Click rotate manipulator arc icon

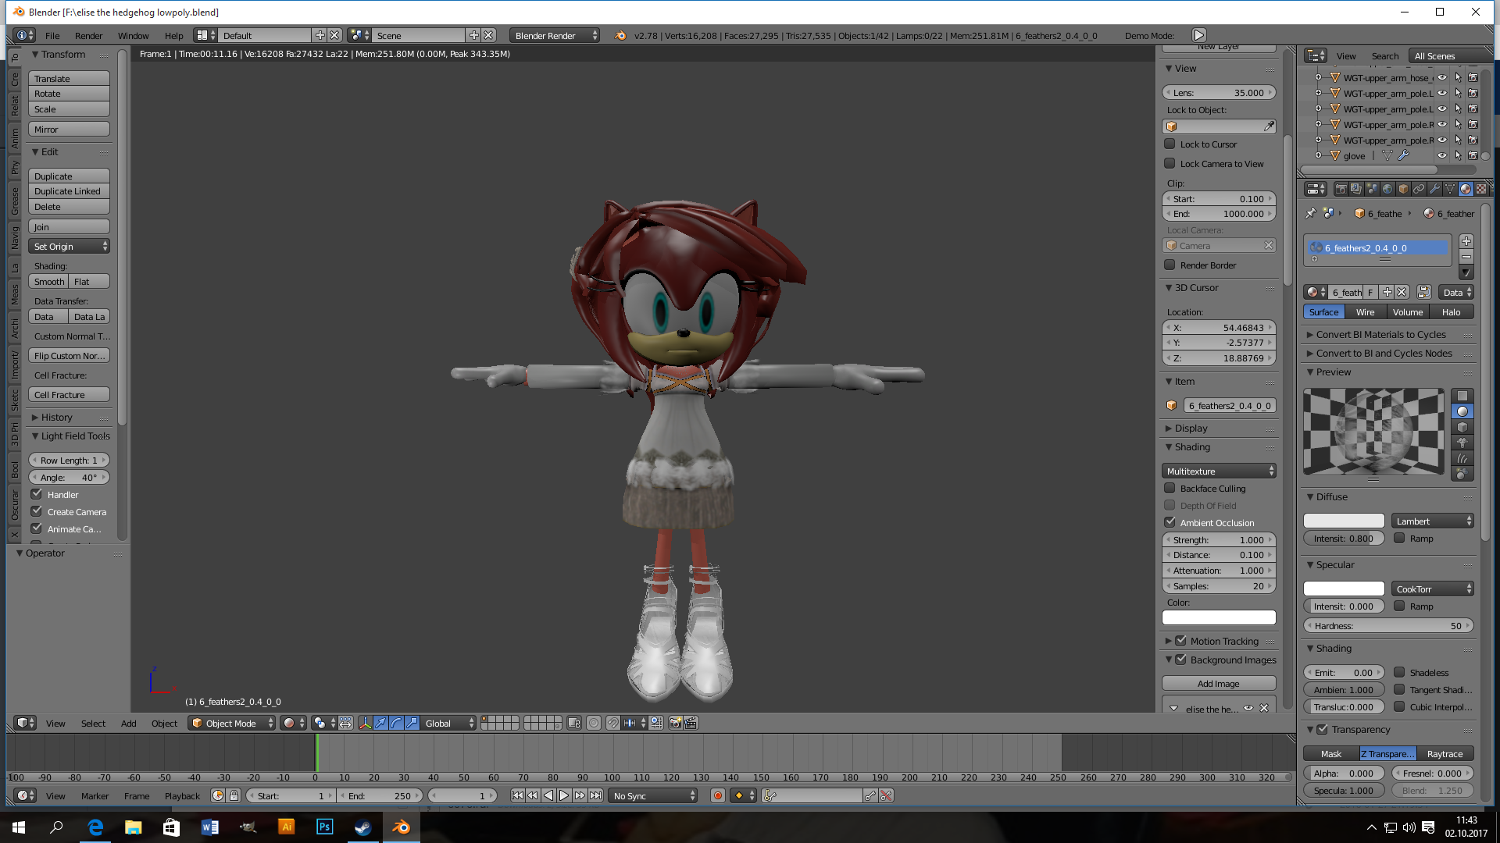point(397,723)
